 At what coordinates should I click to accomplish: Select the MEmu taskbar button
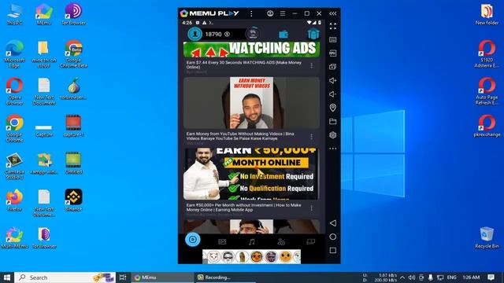(162, 277)
